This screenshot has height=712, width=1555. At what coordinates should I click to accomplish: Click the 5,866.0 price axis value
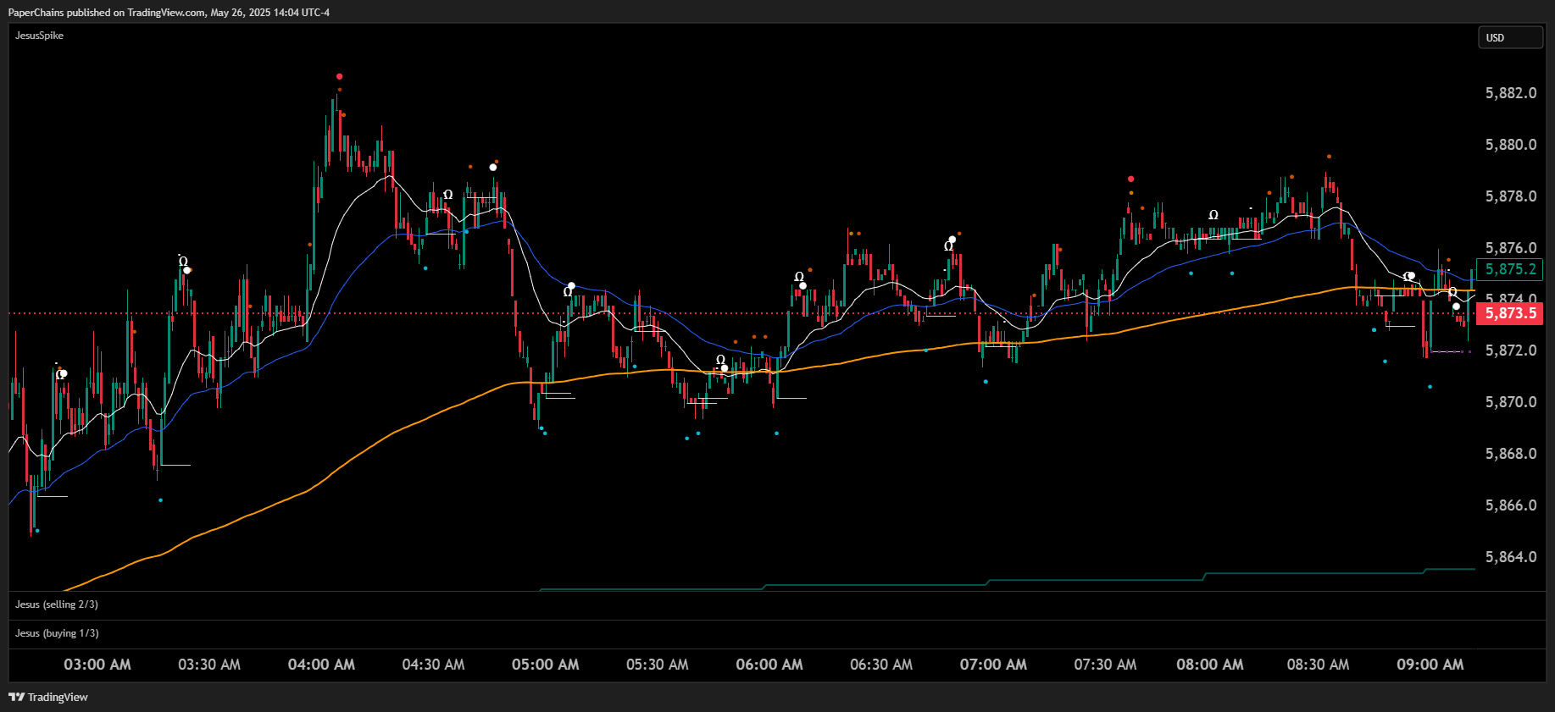(1510, 505)
